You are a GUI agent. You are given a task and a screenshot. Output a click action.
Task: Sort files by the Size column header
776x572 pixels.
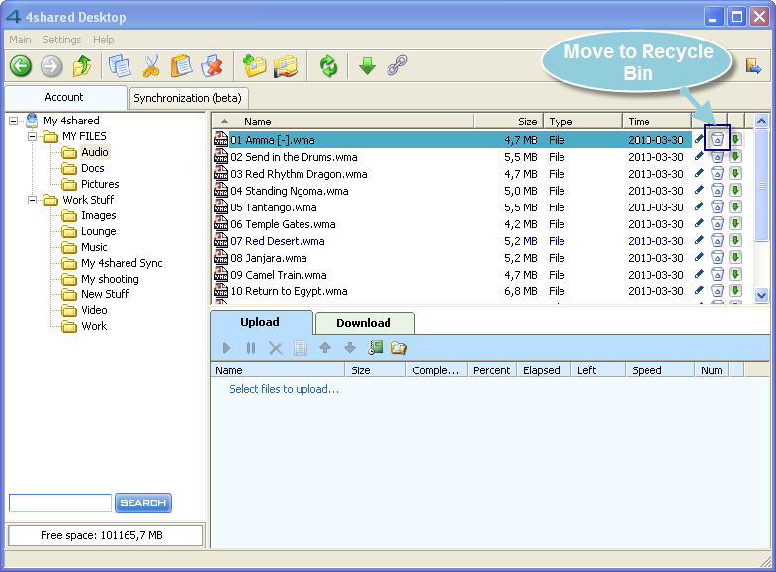[x=509, y=122]
